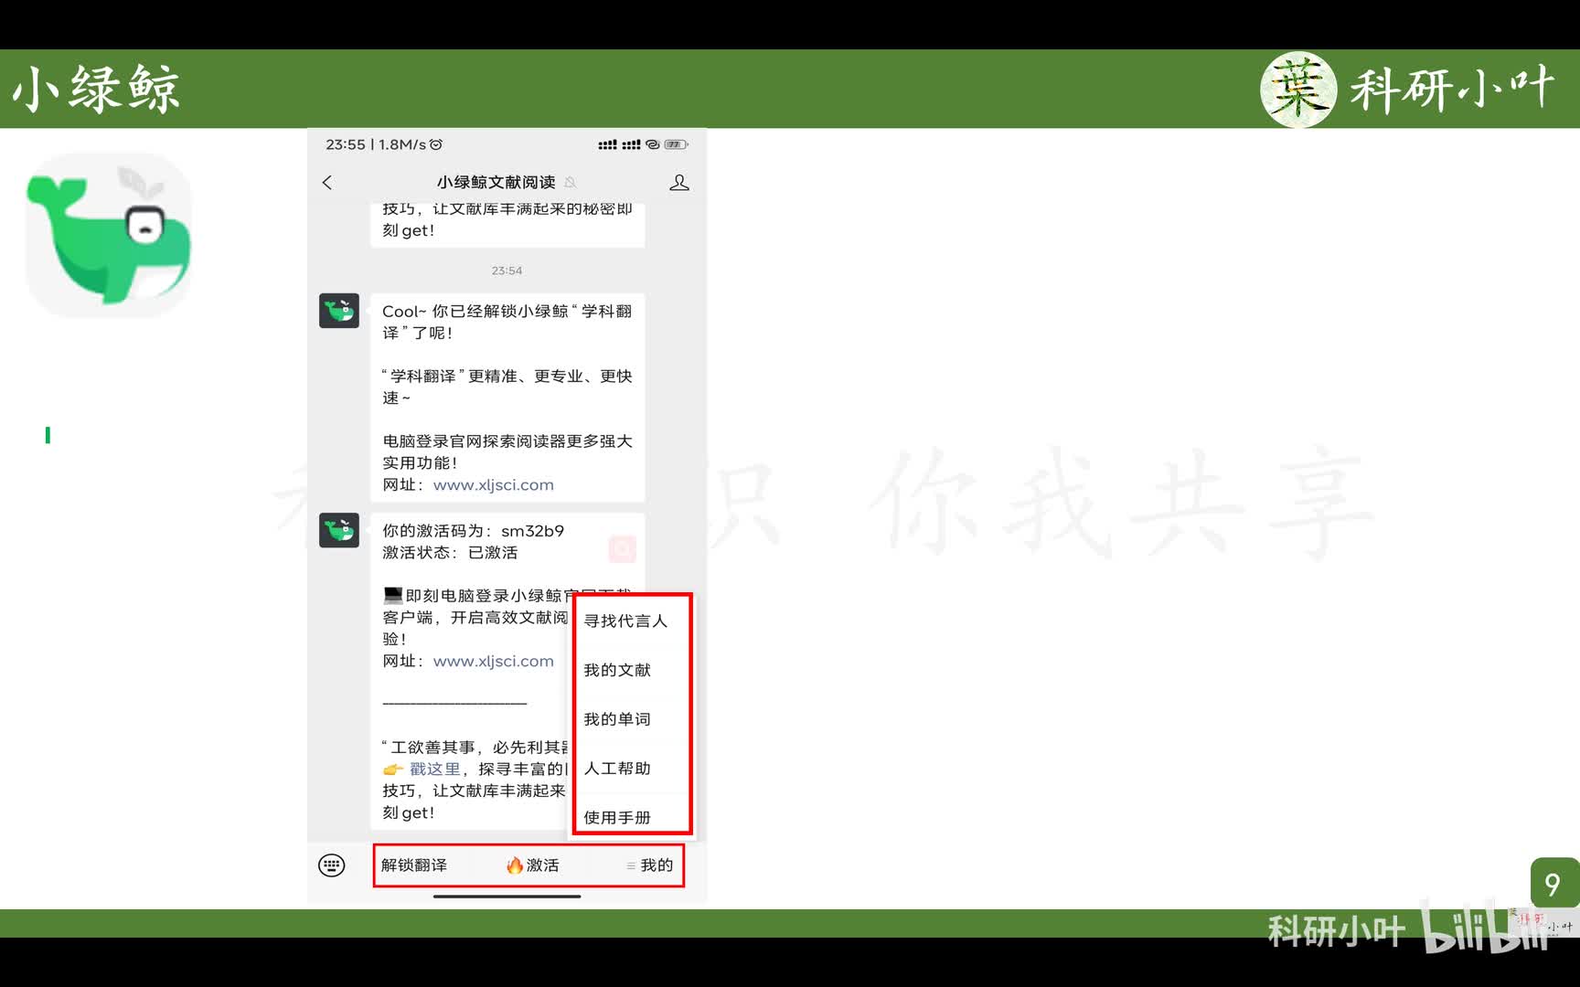Image resolution: width=1580 pixels, height=987 pixels.
Task: Tap the back arrow in chat header
Action: [x=327, y=183]
